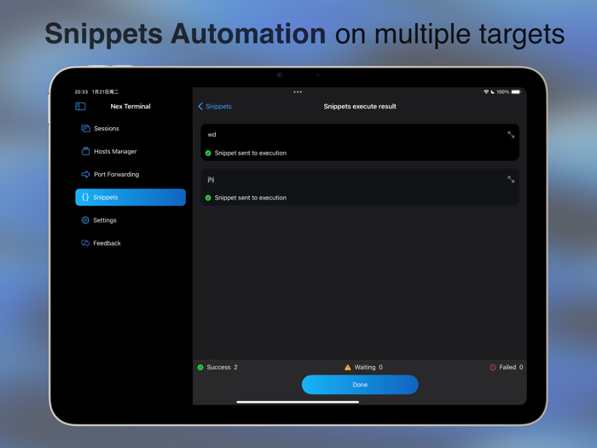Viewport: 597px width, 448px height.
Task: Click the Snippets curly braces icon
Action: point(85,197)
